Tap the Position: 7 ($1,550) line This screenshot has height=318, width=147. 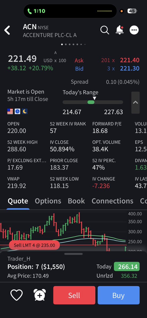(36, 267)
